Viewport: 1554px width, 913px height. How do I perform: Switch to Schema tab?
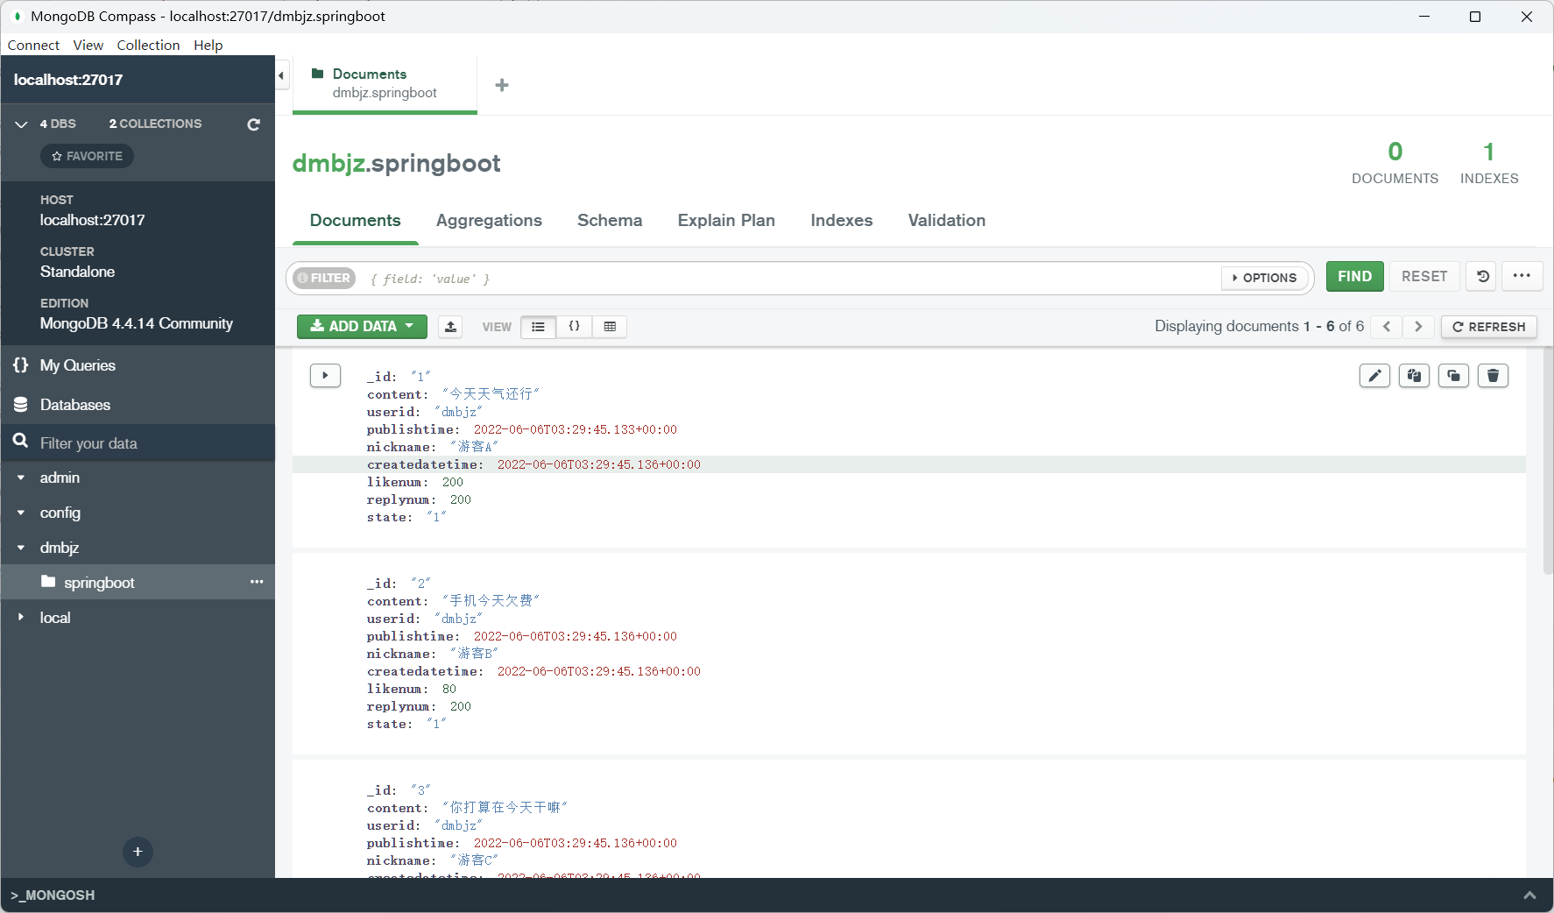point(610,221)
